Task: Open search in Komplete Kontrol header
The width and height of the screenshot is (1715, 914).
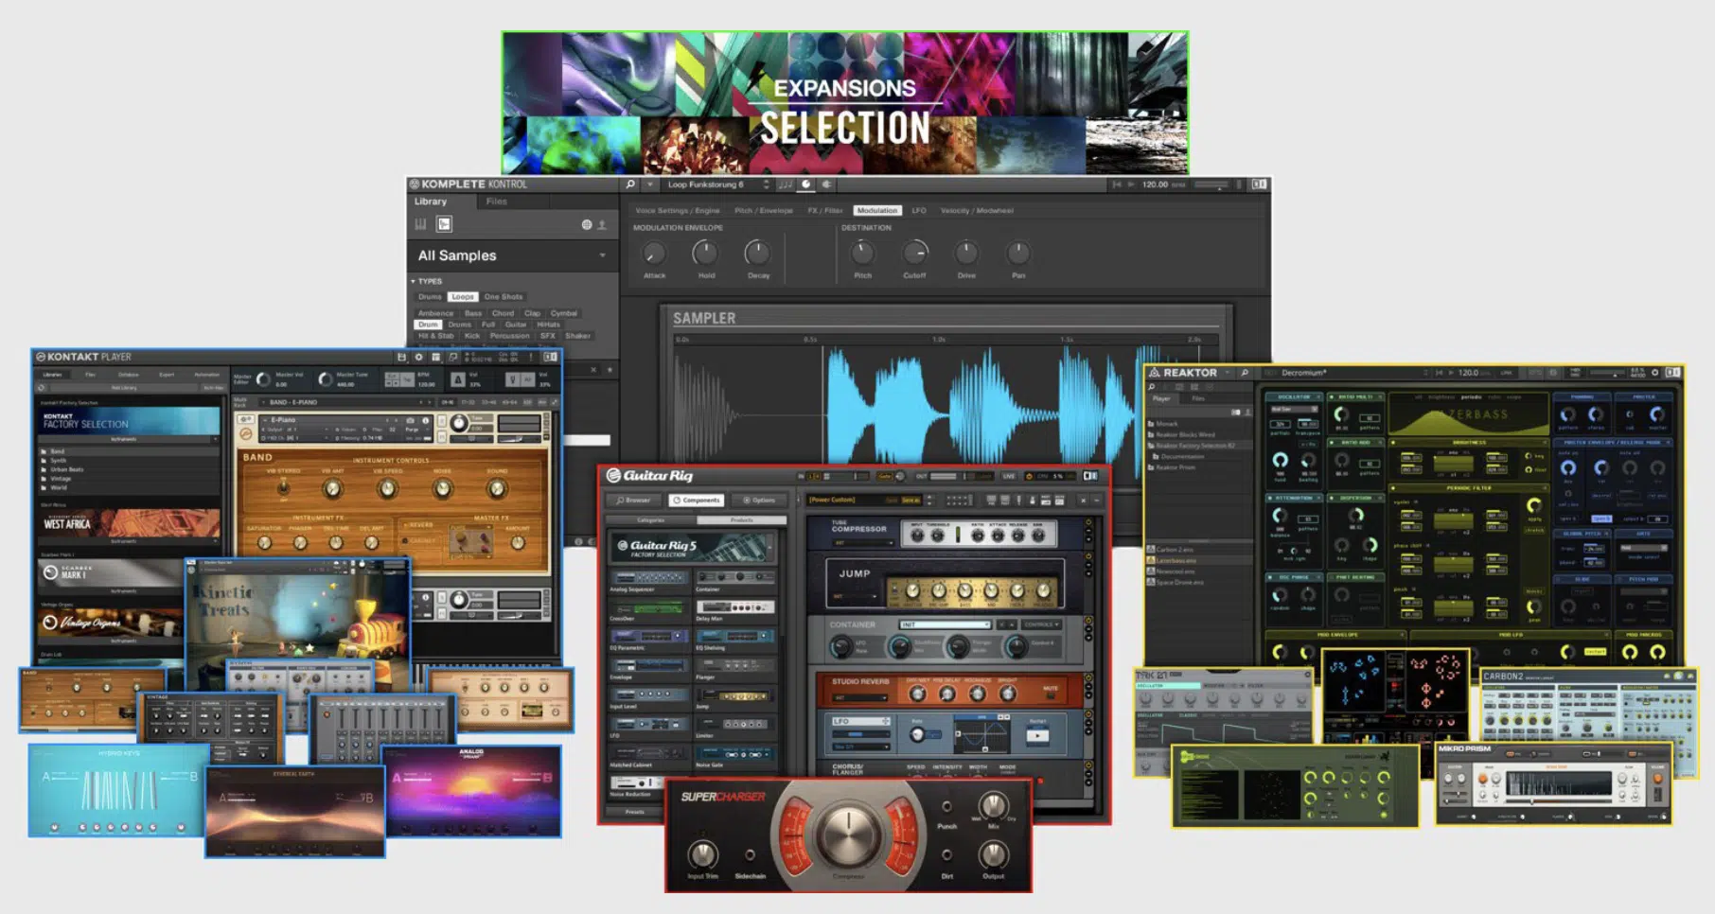Action: [x=630, y=185]
